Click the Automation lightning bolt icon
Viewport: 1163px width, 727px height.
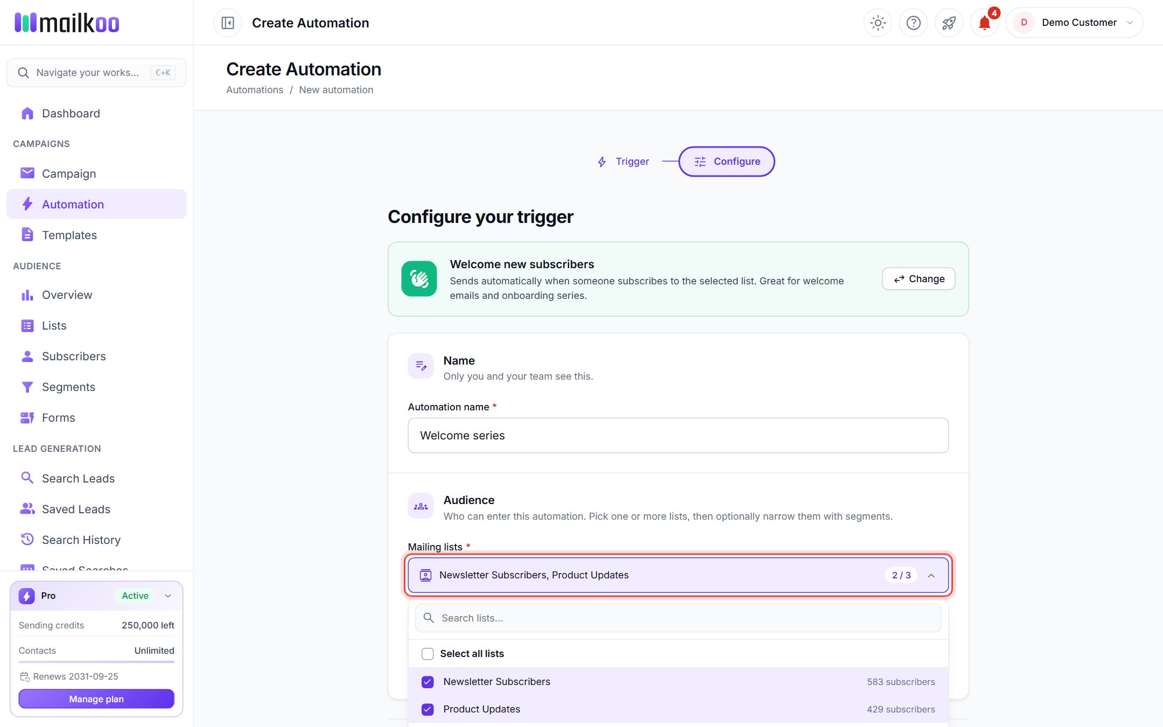(x=27, y=204)
